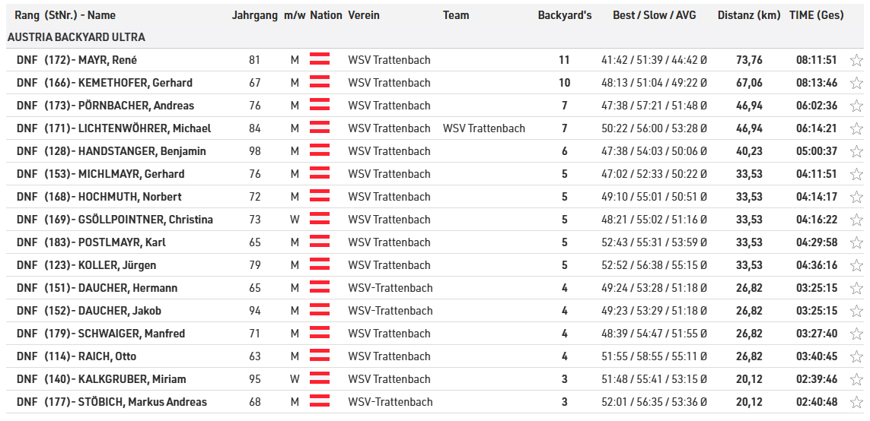
Task: Star the DAUCHER, Hermann entry
Action: 856,288
